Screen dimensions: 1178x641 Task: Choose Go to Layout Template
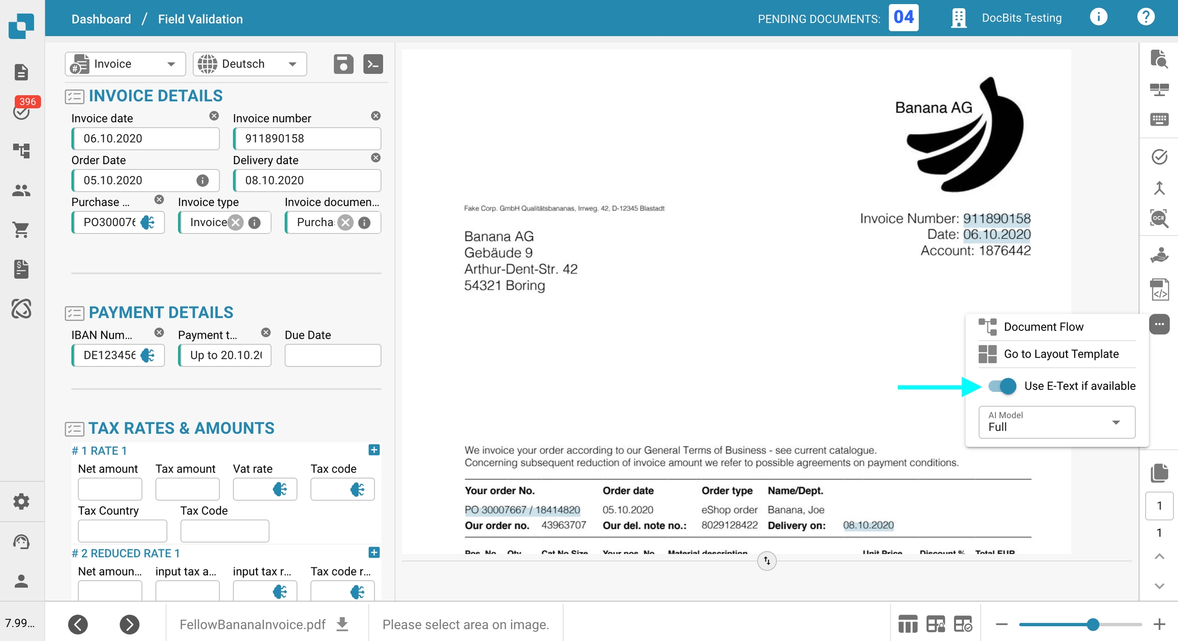tap(1060, 354)
